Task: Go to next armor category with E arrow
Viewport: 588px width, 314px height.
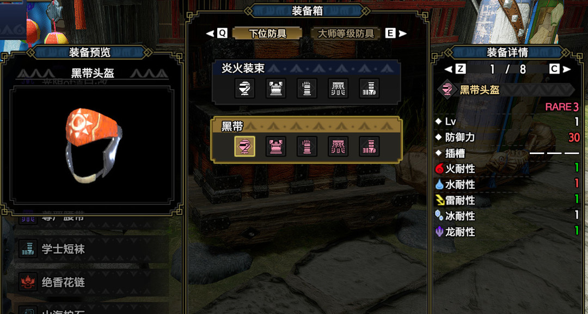Action: click(396, 33)
